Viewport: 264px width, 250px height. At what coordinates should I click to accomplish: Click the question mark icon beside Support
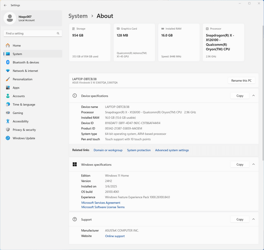click(75, 219)
